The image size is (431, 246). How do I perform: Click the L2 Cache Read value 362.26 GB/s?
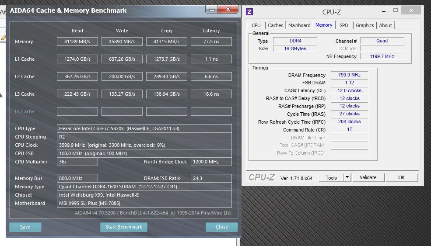[x=77, y=76]
